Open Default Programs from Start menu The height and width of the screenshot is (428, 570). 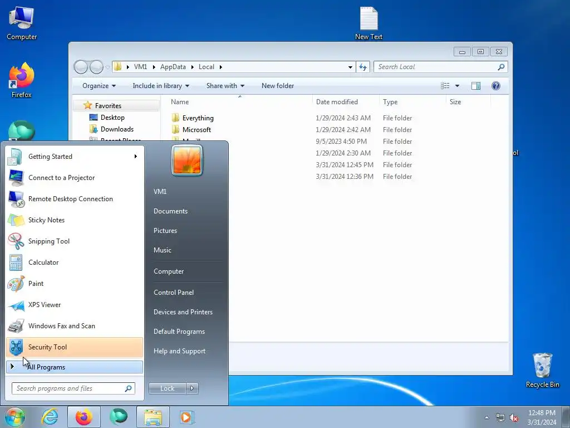tap(179, 332)
